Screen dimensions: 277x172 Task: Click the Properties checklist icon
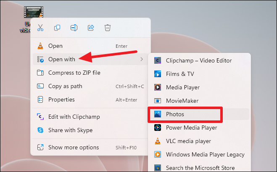pos(40,99)
